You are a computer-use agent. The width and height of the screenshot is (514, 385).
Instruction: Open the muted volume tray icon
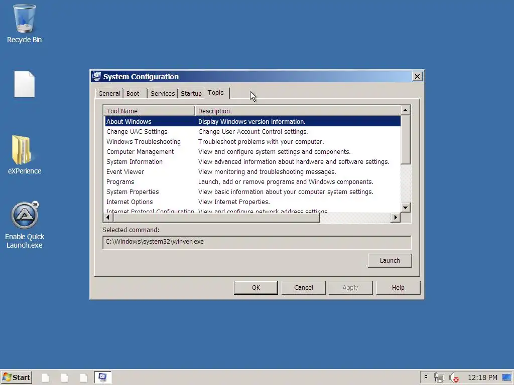(x=454, y=377)
